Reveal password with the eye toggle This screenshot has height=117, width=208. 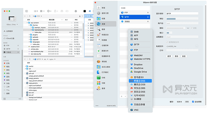tap(188, 28)
